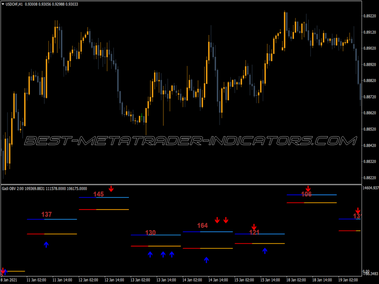The height and width of the screenshot is (284, 379).
Task: Click the 0.88620 price on the axis
Action: (370, 113)
